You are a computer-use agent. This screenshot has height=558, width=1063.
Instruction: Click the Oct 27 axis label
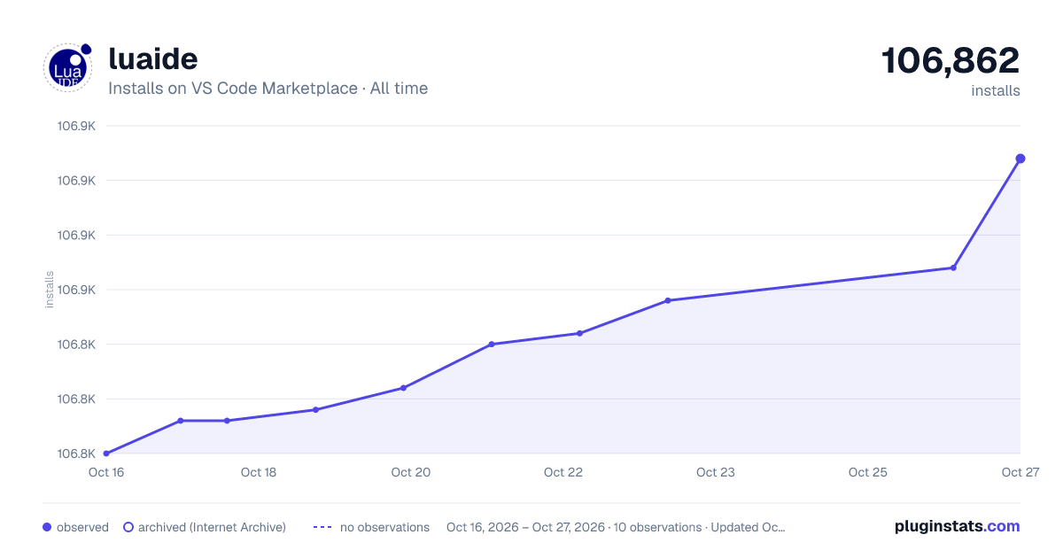click(x=1019, y=472)
